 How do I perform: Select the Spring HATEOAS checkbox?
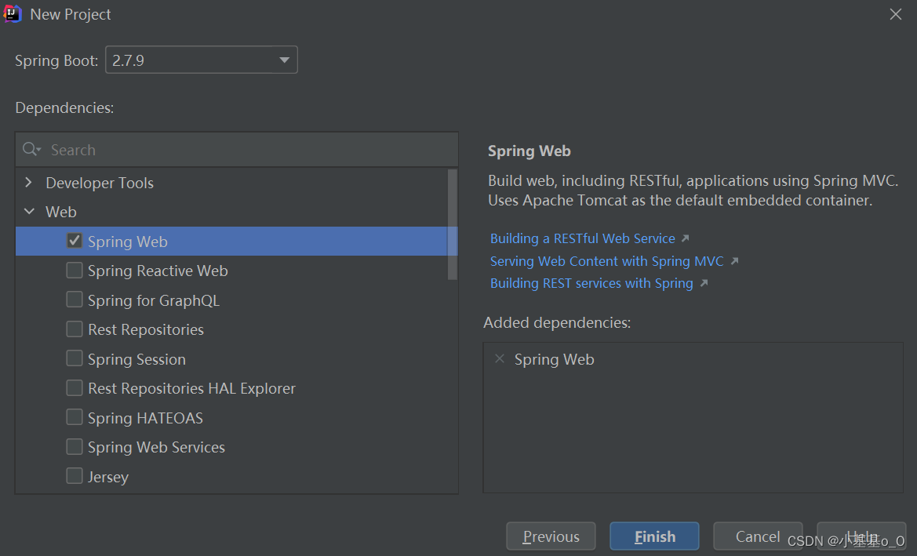click(75, 417)
